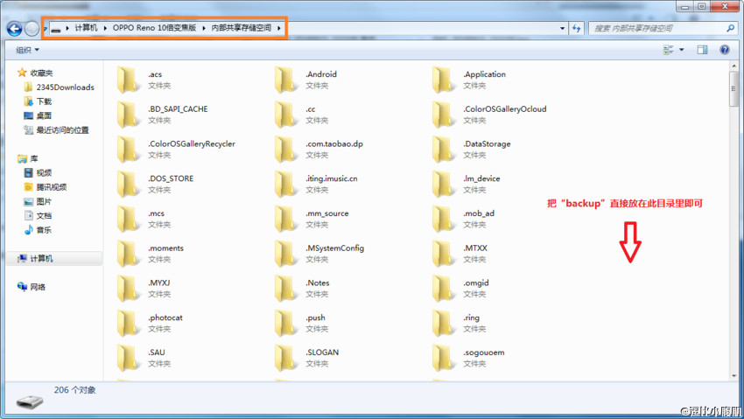The width and height of the screenshot is (744, 419).
Task: Select the .MTXX folder icon
Action: click(x=443, y=253)
